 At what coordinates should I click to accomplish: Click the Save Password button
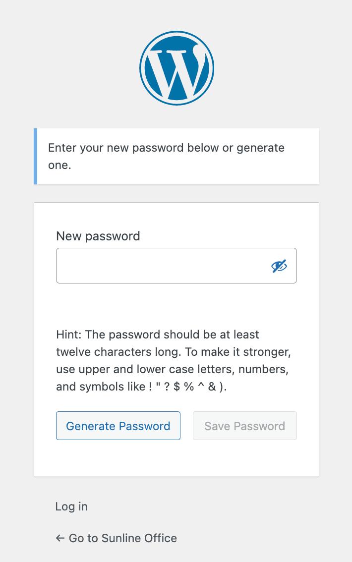point(244,426)
